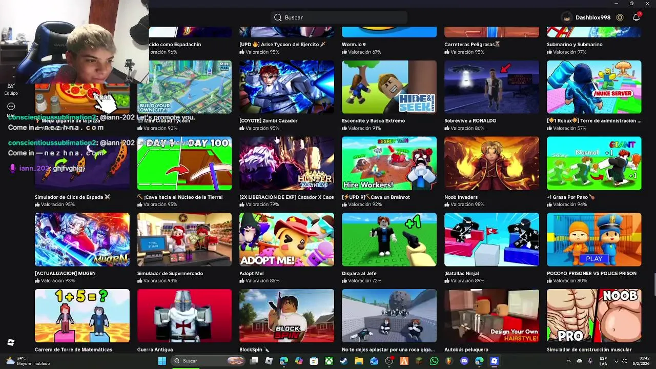Open Task View on the taskbar
Screen dimensions: 656x369
pyautogui.click(x=254, y=361)
